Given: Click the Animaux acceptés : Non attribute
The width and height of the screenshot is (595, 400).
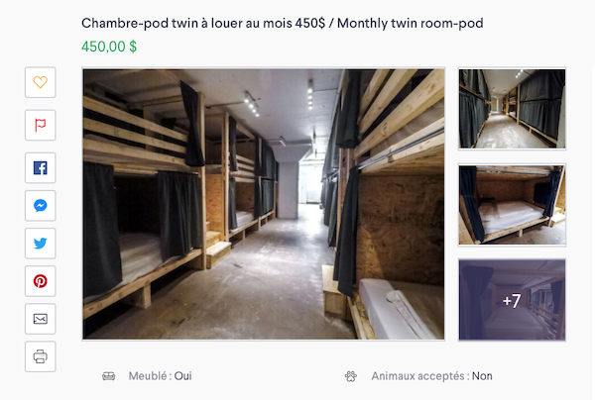Looking at the screenshot, I should click(x=431, y=376).
